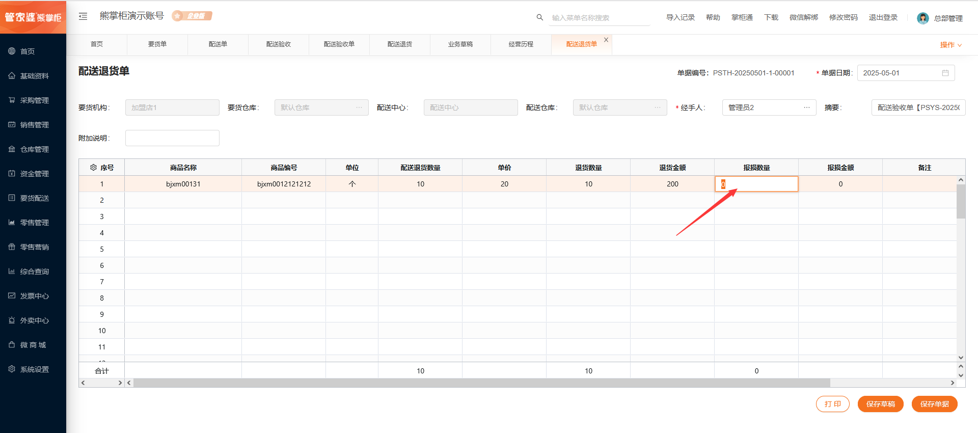Click the bjxm0012121212 product code cell

[x=284, y=184]
